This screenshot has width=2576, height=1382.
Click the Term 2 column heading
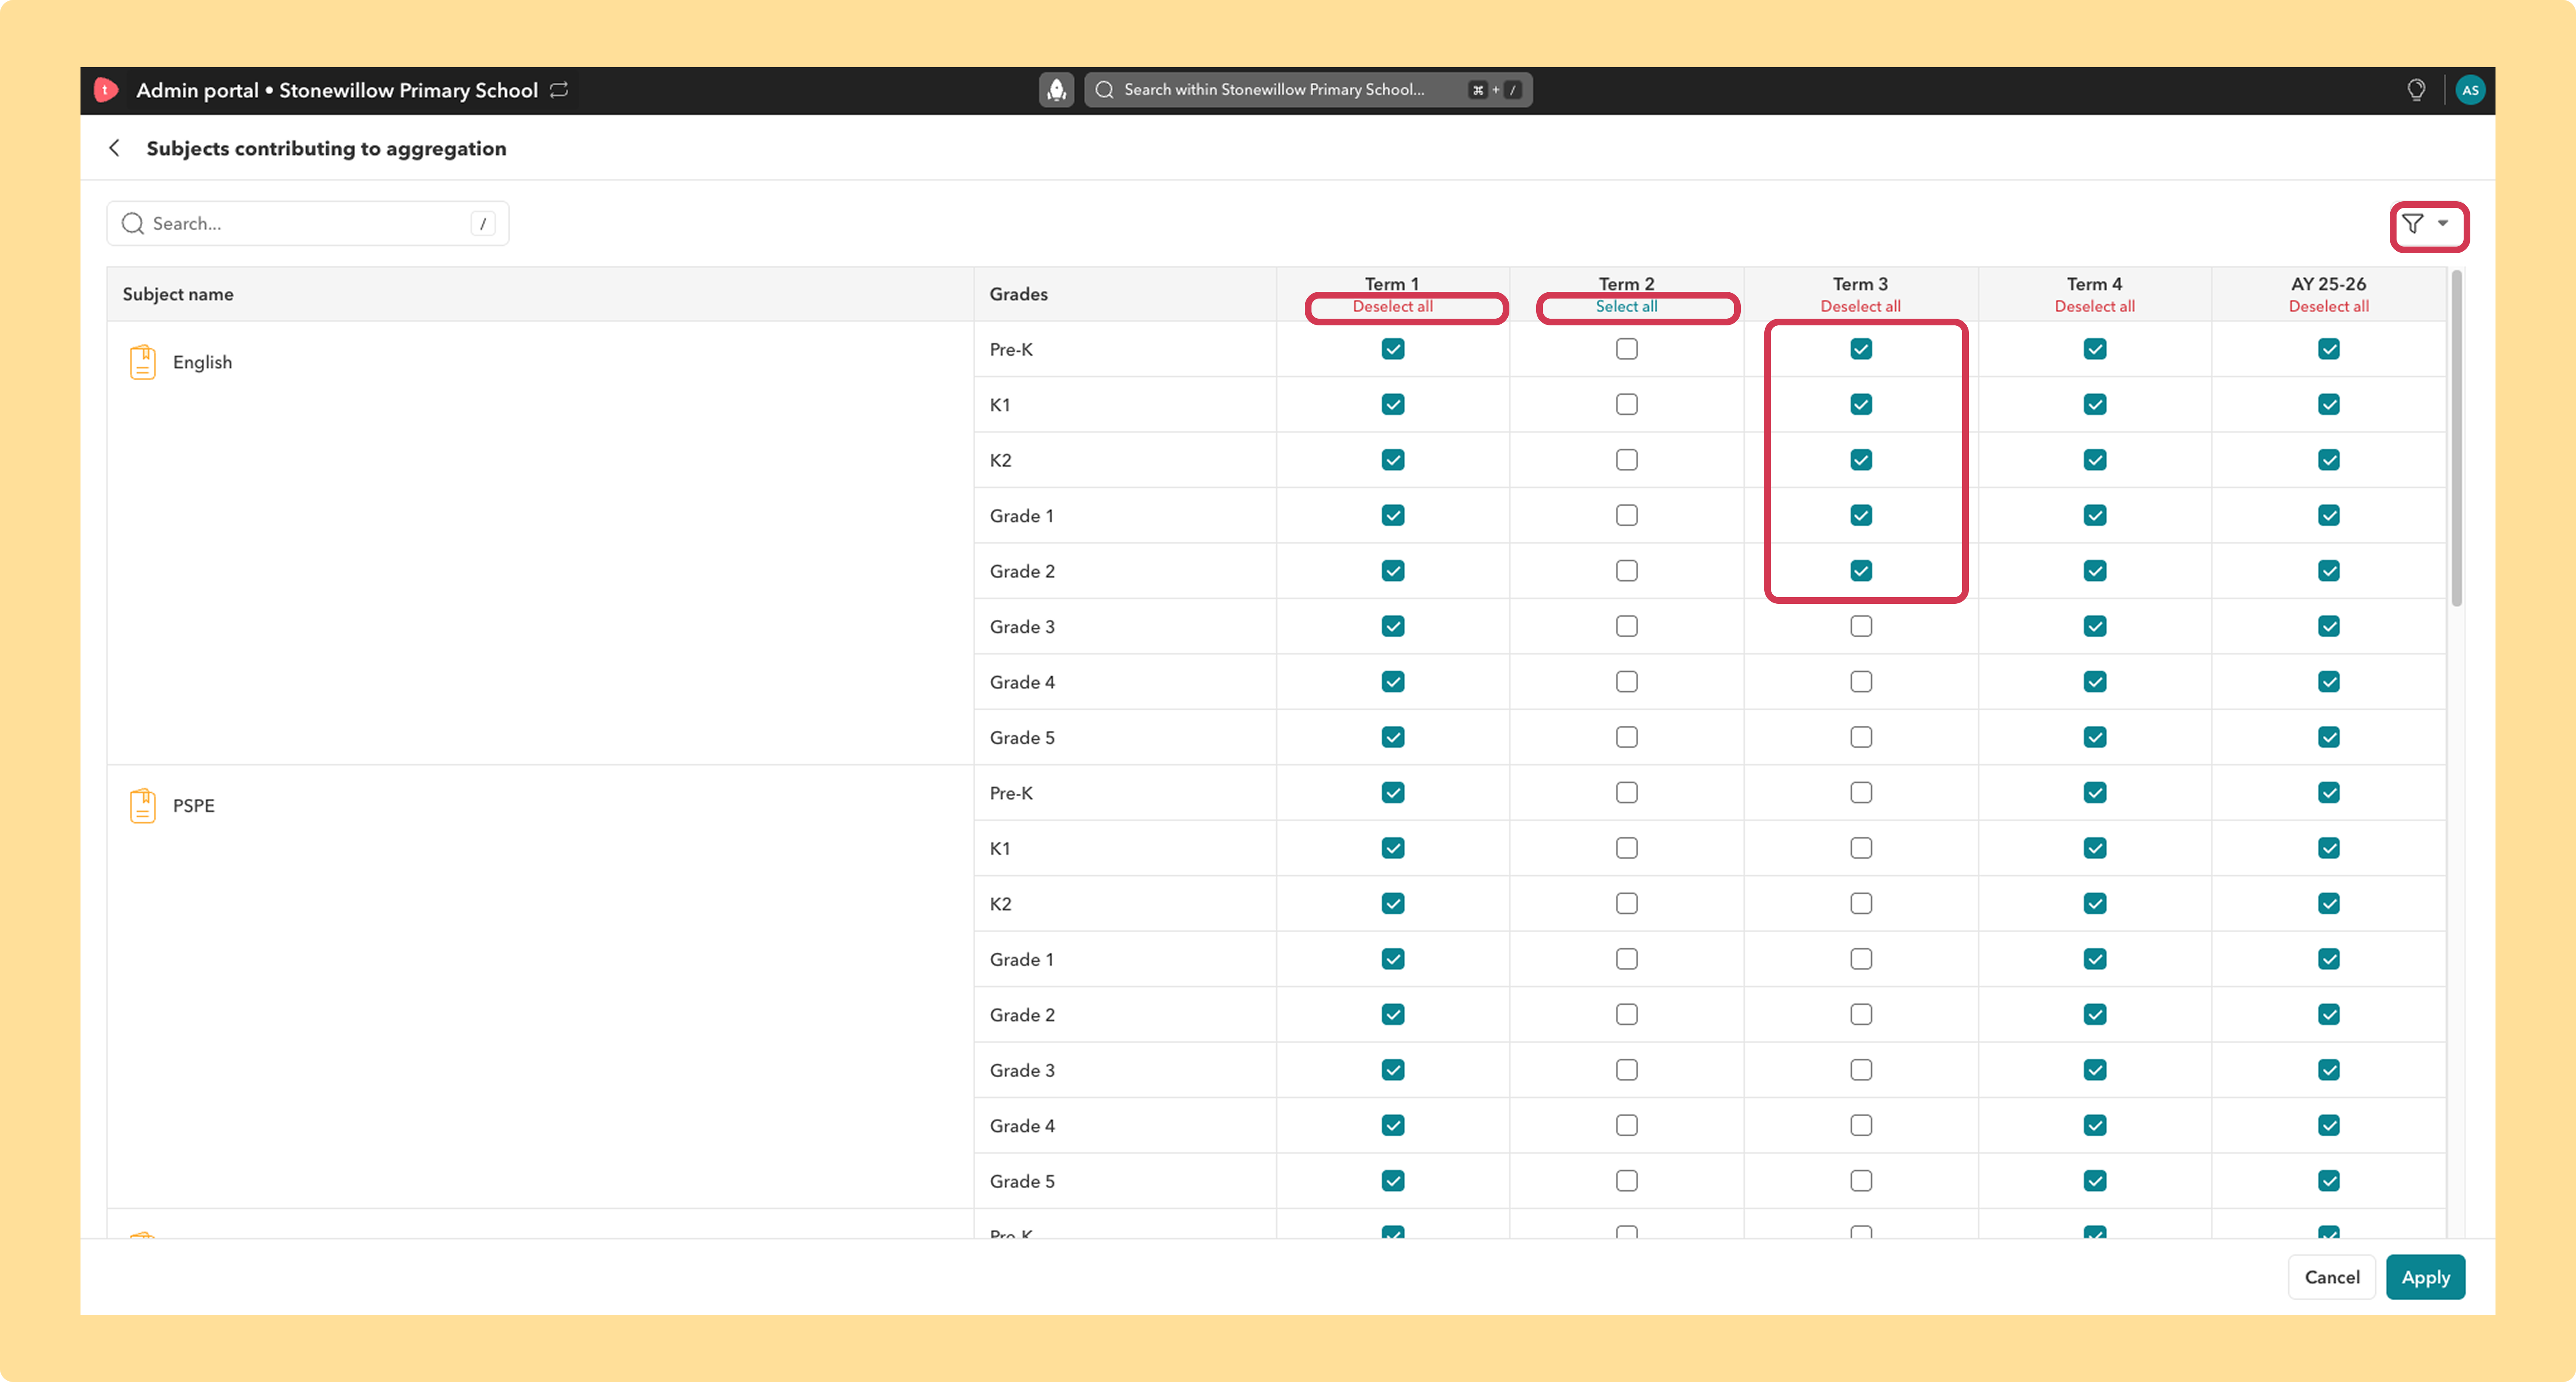pyautogui.click(x=1626, y=284)
